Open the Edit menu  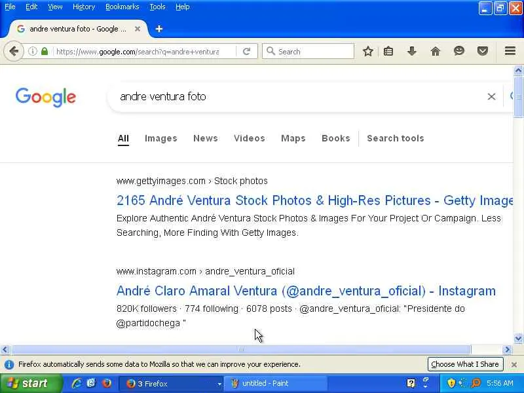pos(31,7)
